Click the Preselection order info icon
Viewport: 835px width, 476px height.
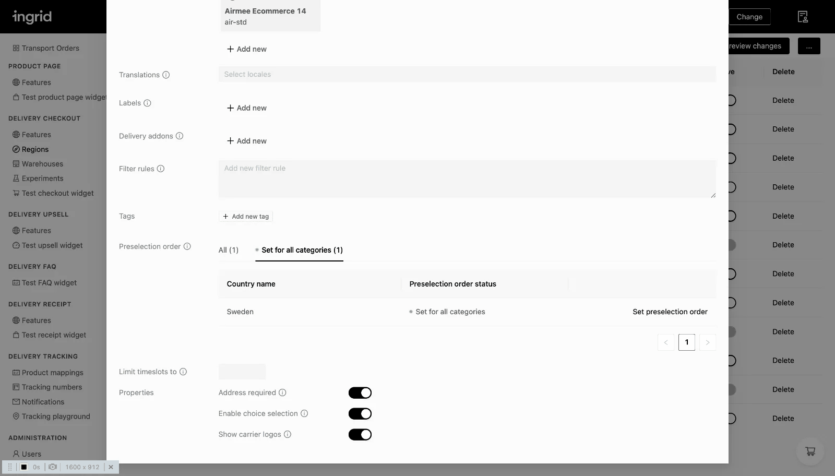187,246
